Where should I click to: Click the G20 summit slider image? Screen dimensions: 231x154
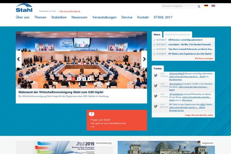click(82, 60)
